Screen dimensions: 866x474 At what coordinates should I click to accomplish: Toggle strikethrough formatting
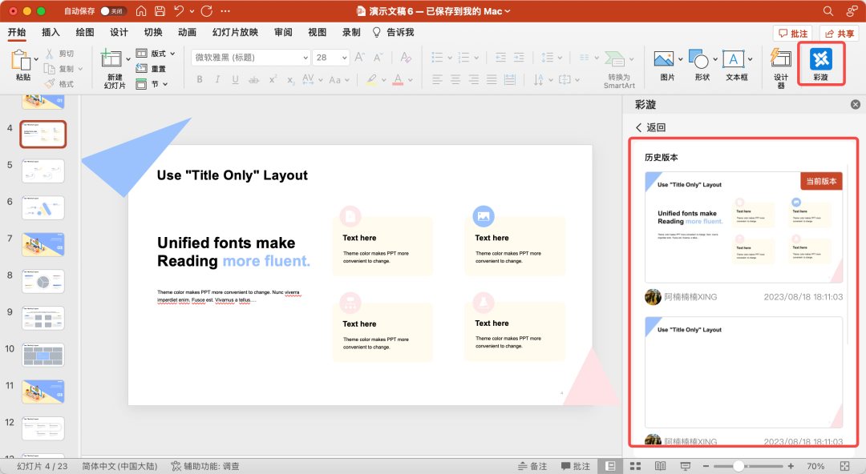coord(253,80)
